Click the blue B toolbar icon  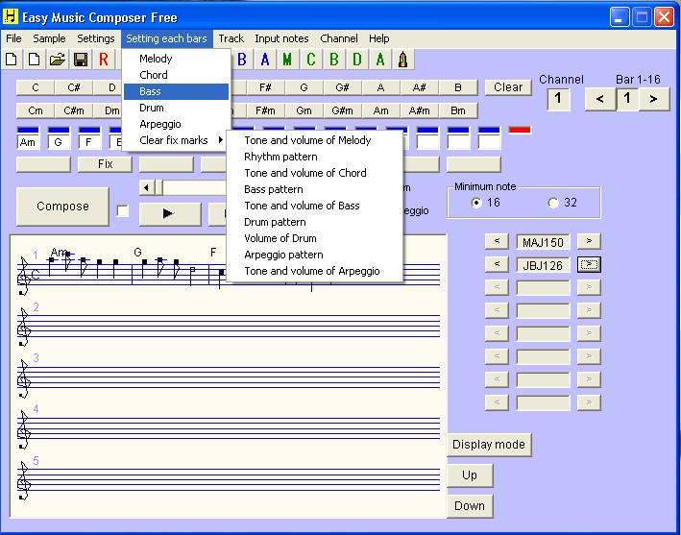[242, 59]
